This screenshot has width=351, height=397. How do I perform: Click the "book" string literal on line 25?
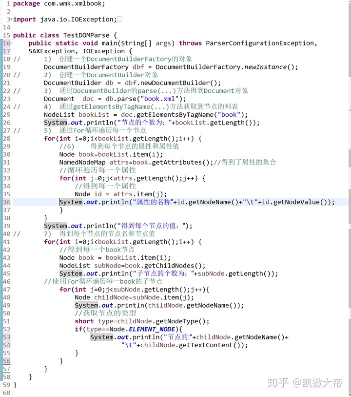click(229, 115)
